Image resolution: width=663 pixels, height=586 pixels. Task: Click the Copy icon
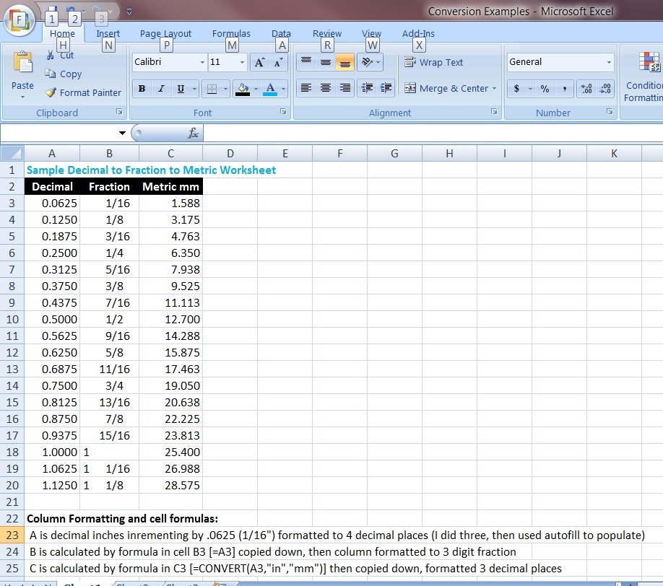51,74
